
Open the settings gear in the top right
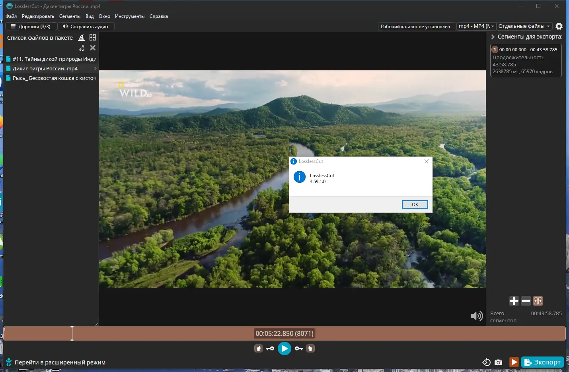[x=560, y=26]
